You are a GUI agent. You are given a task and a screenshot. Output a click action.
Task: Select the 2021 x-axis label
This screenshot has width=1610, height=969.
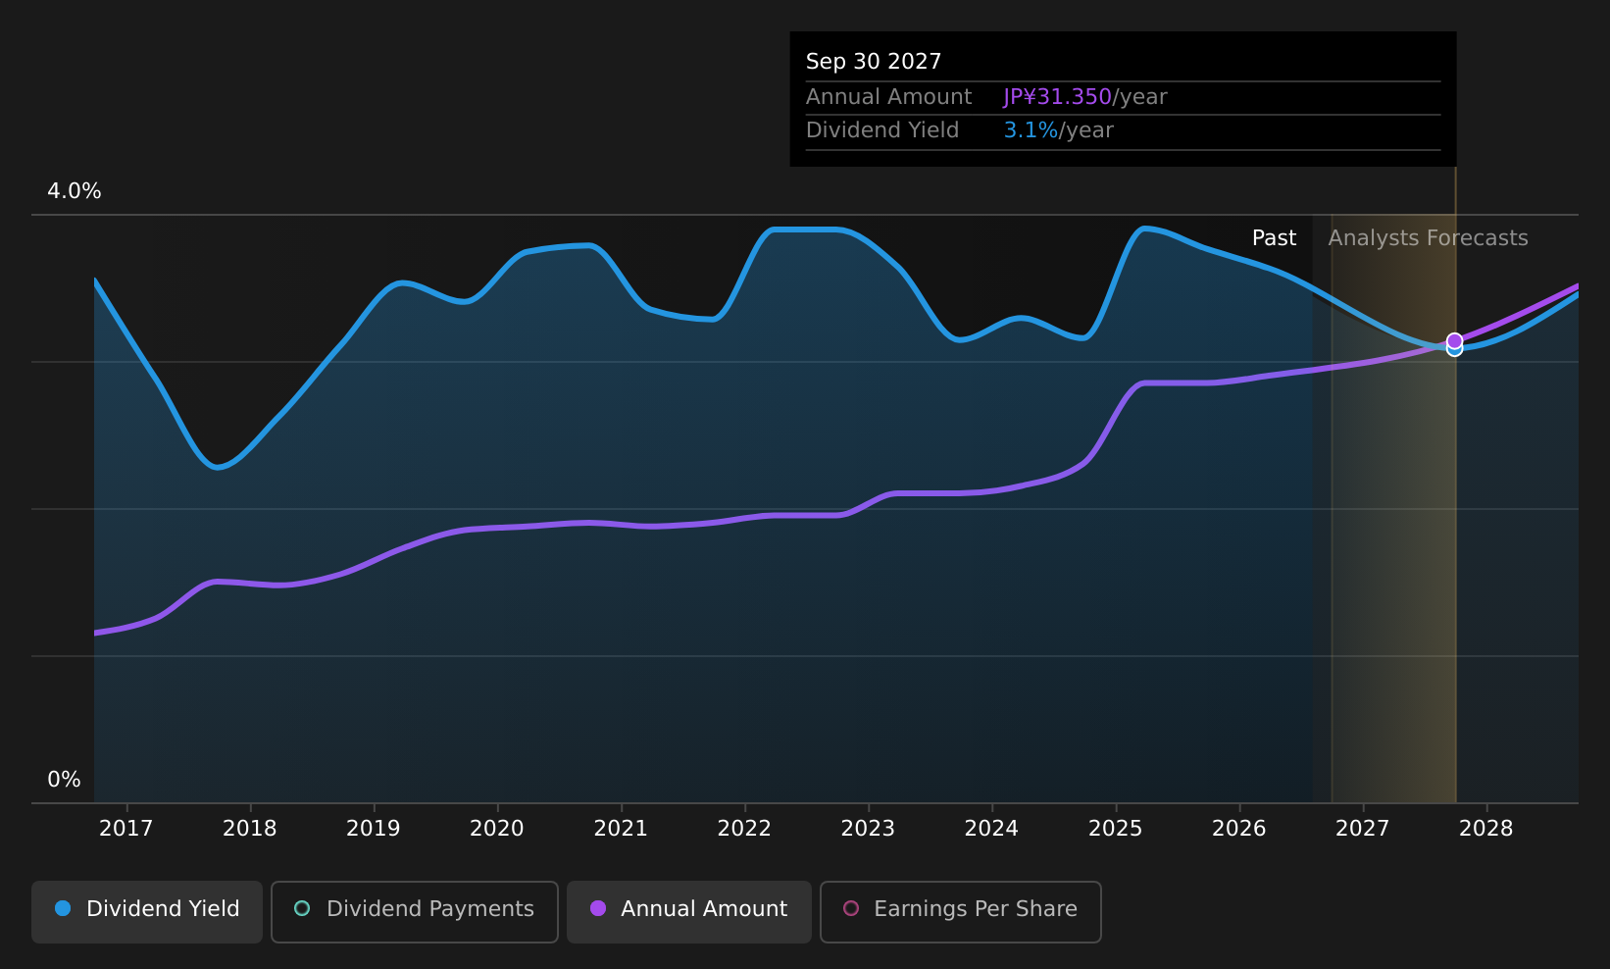point(621,829)
